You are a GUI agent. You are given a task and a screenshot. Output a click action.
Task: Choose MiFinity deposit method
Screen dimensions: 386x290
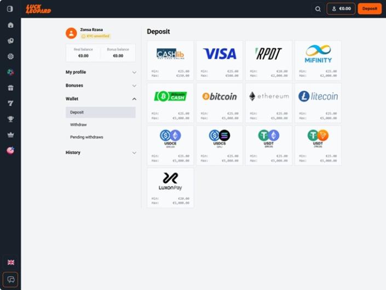pyautogui.click(x=318, y=61)
